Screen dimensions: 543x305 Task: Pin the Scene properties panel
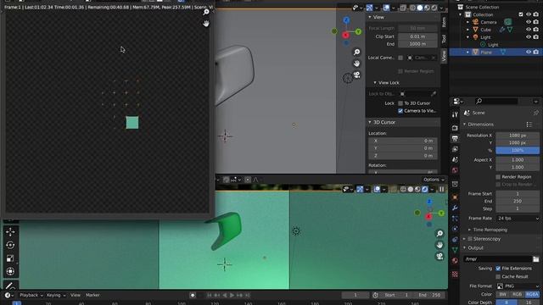point(535,113)
